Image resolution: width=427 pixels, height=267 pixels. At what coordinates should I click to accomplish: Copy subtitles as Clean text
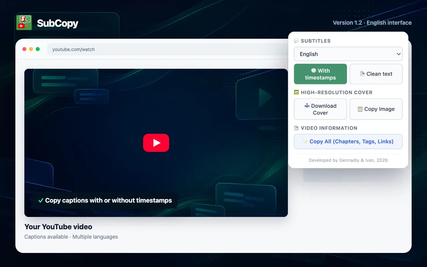click(376, 74)
